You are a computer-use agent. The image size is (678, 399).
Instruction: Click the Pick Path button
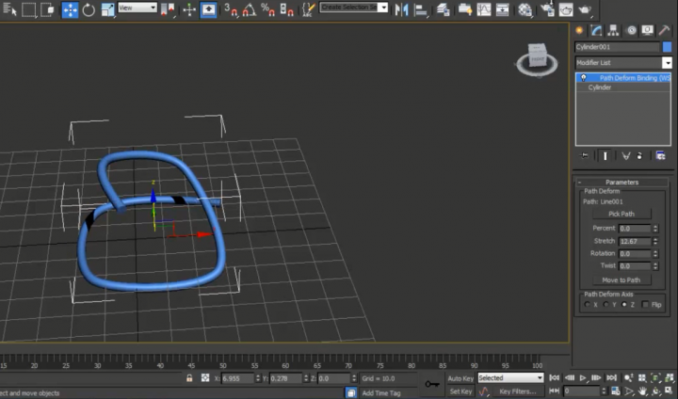coord(621,214)
